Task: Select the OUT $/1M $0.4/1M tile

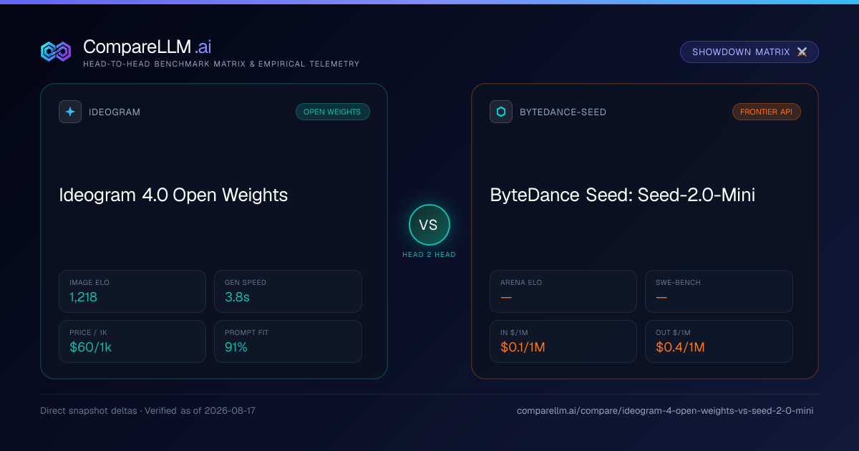Action: coord(719,341)
